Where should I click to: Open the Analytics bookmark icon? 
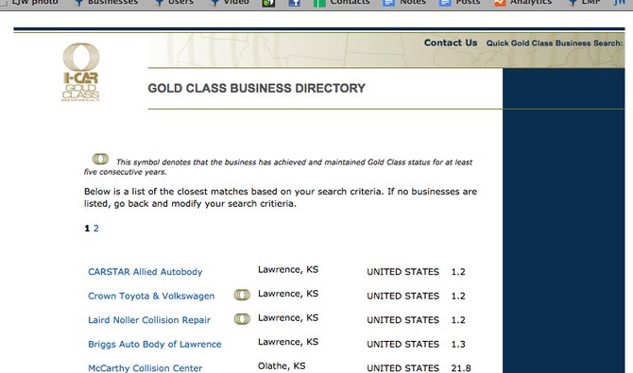point(500,3)
